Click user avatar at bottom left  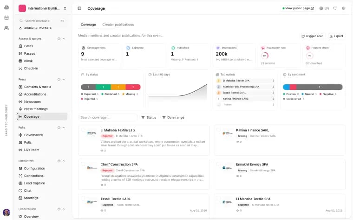coord(7,212)
